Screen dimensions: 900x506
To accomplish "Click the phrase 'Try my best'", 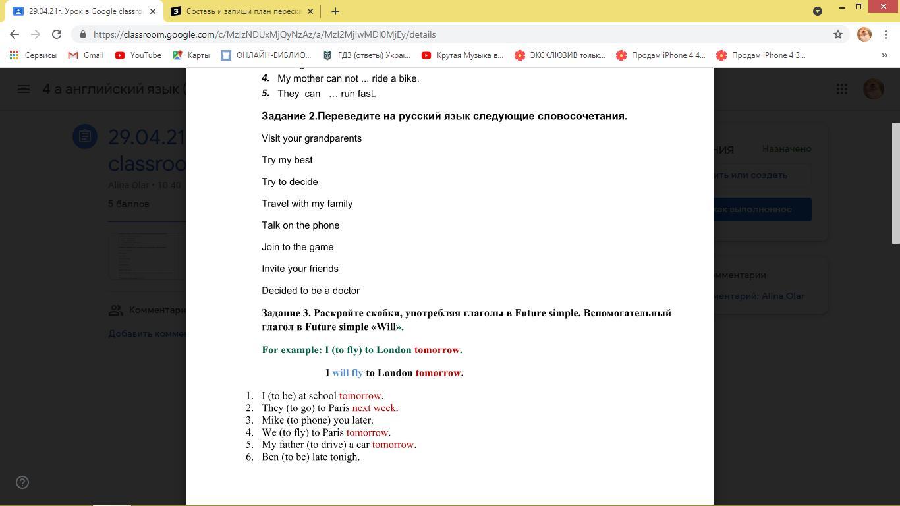I will 287,160.
